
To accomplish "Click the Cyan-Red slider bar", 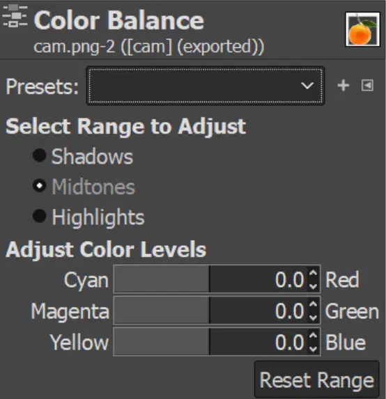I will (210, 279).
